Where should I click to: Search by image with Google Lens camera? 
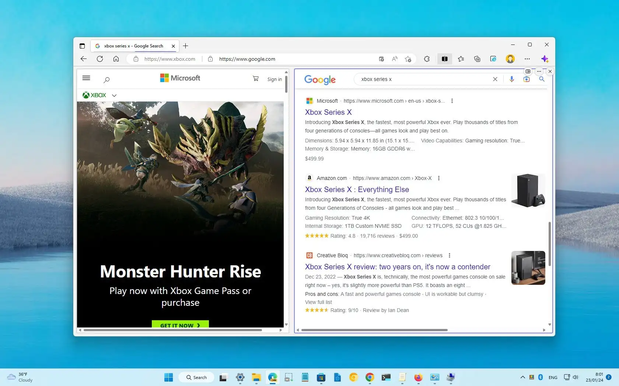[x=527, y=79]
